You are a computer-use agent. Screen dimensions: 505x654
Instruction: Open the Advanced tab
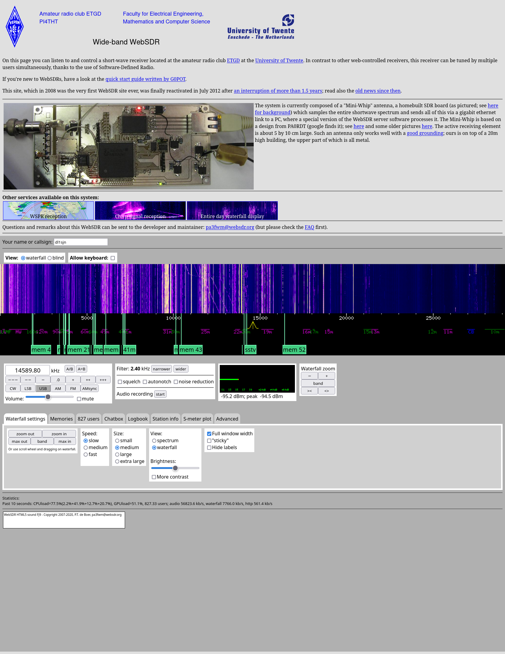(x=227, y=419)
